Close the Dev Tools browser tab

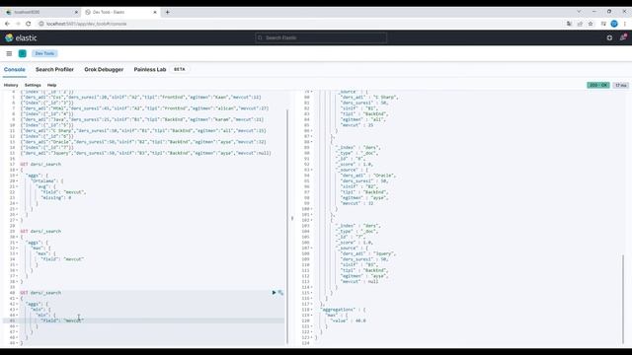coord(155,12)
